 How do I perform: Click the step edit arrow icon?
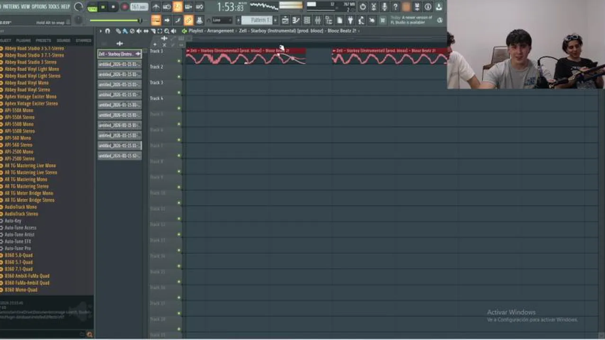(167, 20)
